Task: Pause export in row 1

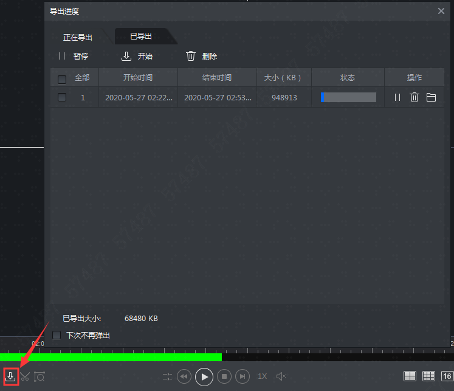Action: [x=397, y=97]
